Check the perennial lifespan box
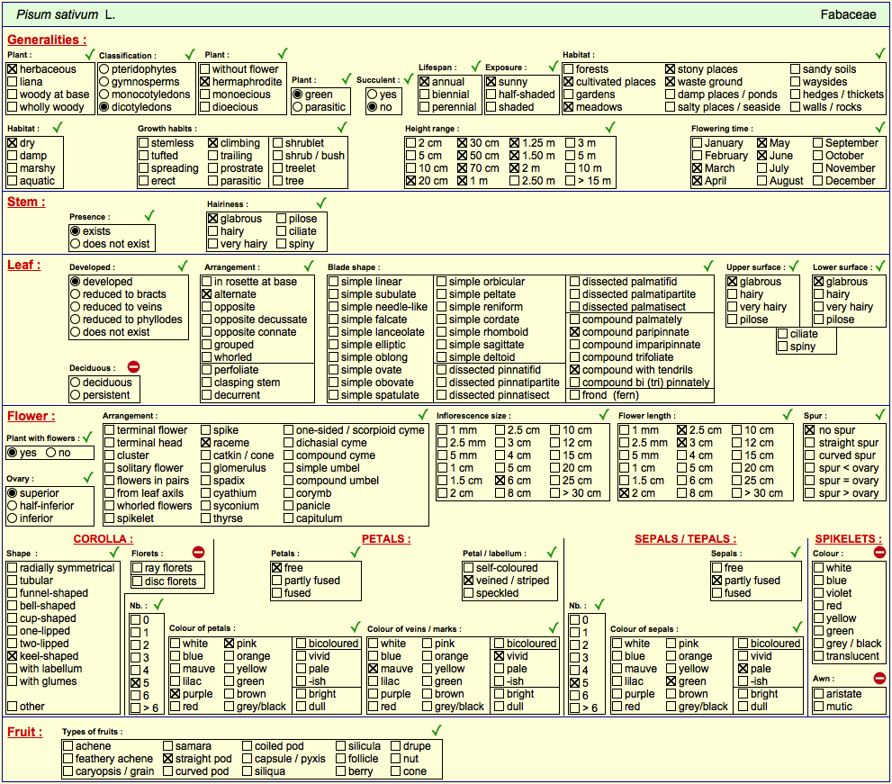This screenshot has width=892, height=784. 424,107
